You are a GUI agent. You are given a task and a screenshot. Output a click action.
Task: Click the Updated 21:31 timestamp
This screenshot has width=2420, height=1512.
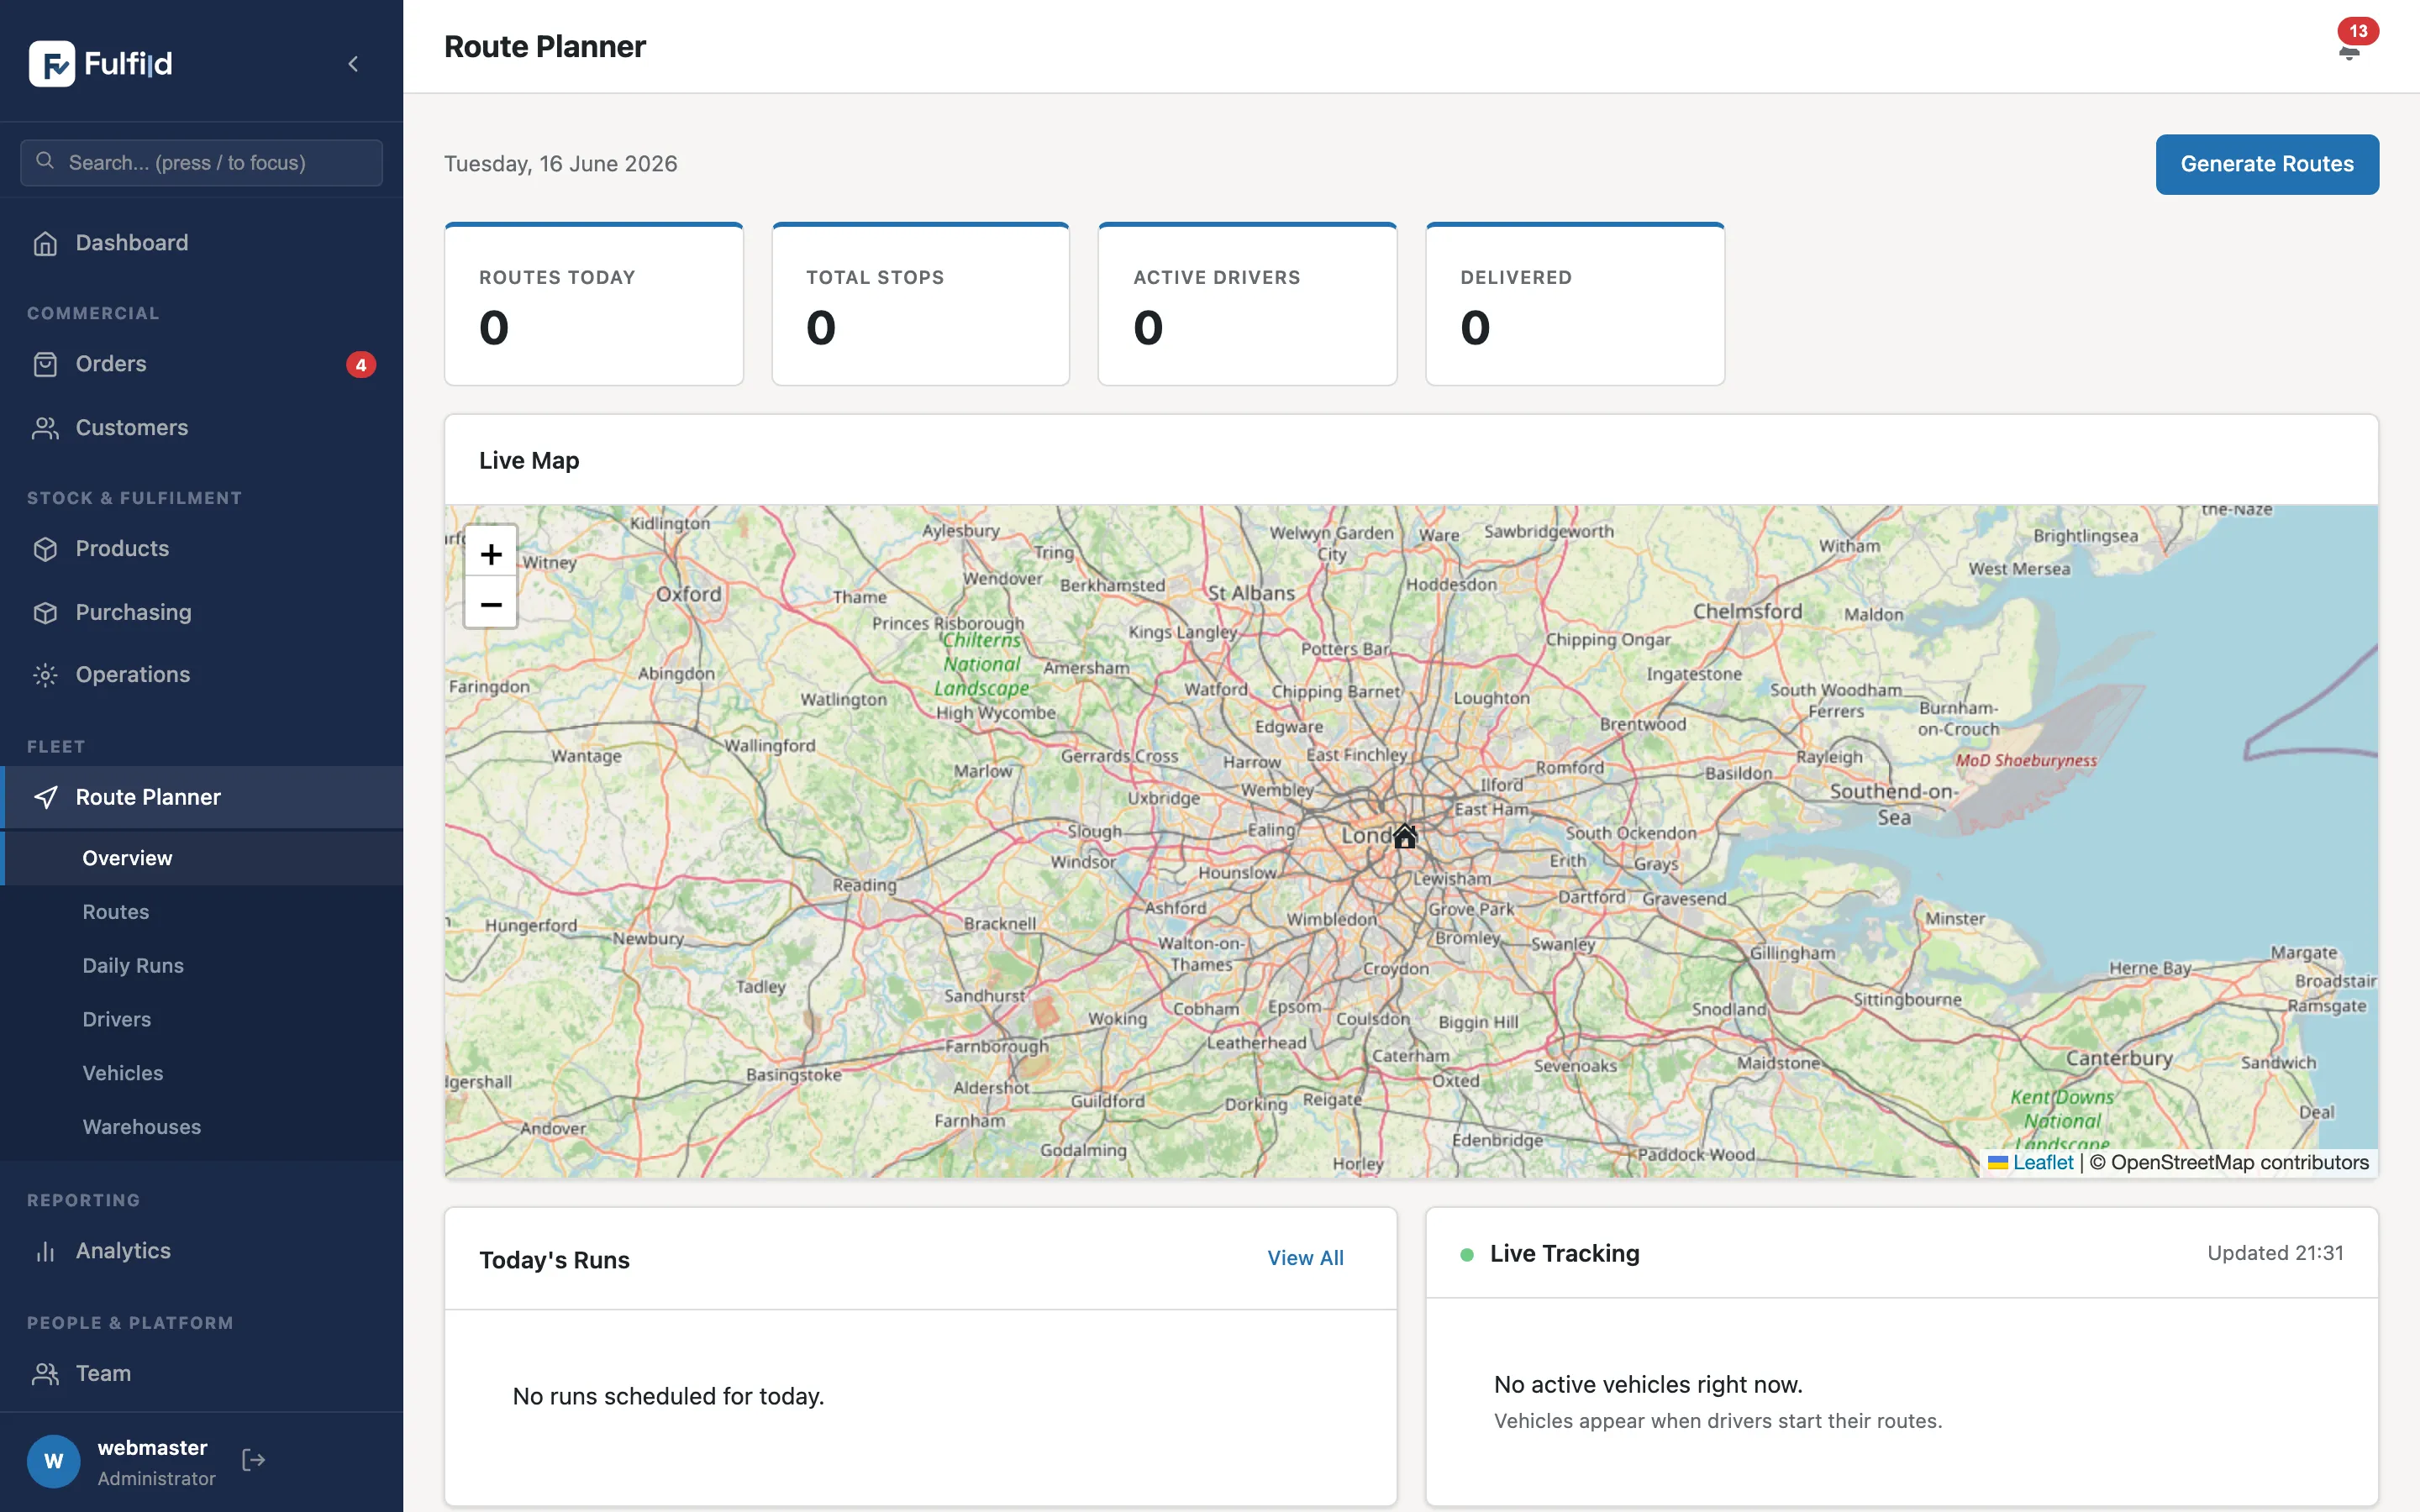[x=2275, y=1253]
